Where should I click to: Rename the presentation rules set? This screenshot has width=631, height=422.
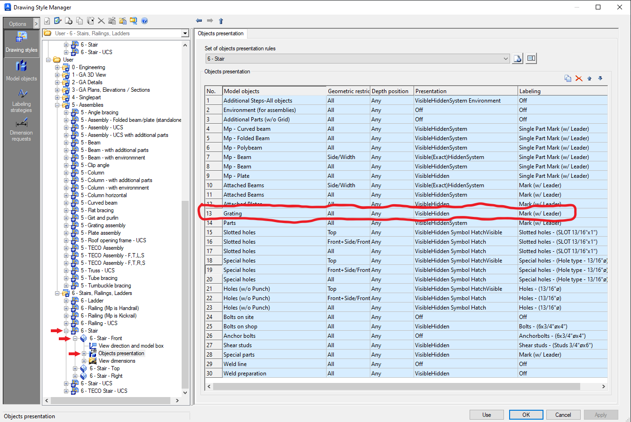click(532, 58)
